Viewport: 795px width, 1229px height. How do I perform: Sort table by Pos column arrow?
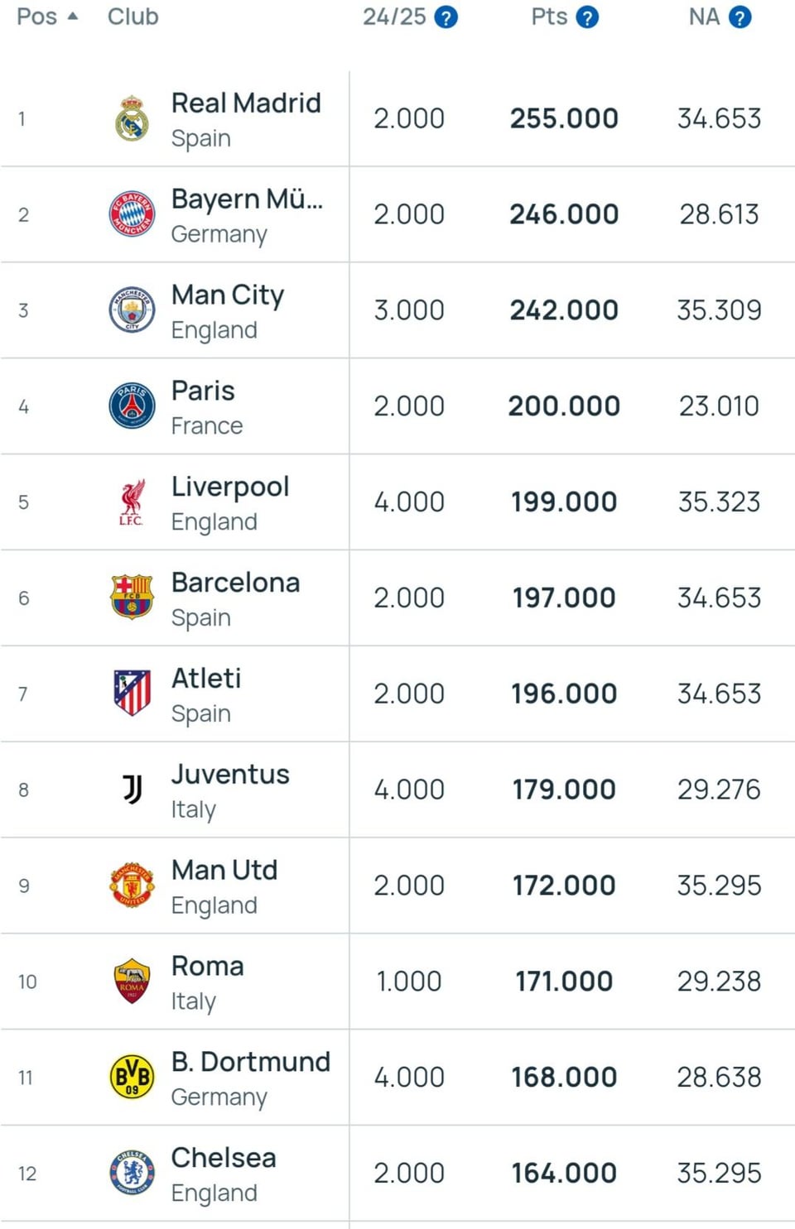click(73, 17)
